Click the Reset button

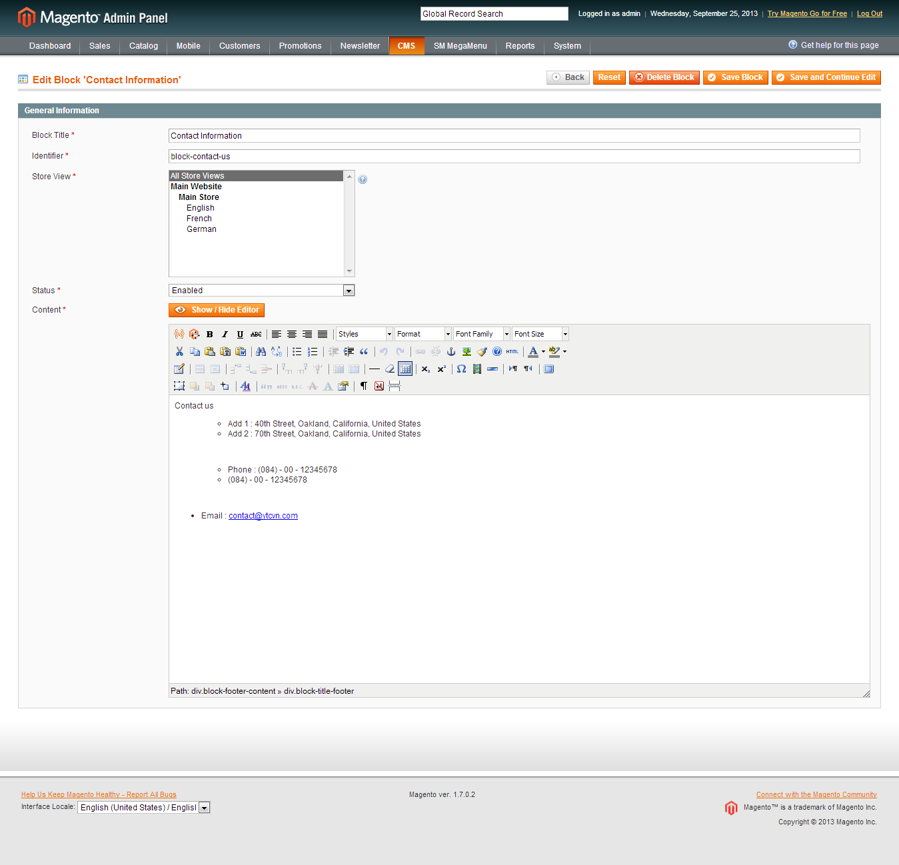609,77
